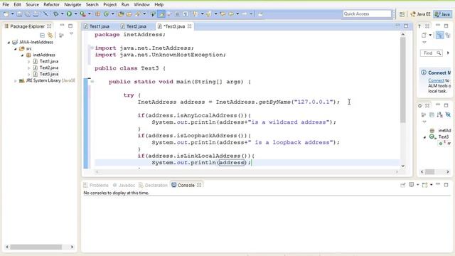Screen dimensions: 455x256
Task: Click the New Java Class green C icon
Action: click(106, 14)
